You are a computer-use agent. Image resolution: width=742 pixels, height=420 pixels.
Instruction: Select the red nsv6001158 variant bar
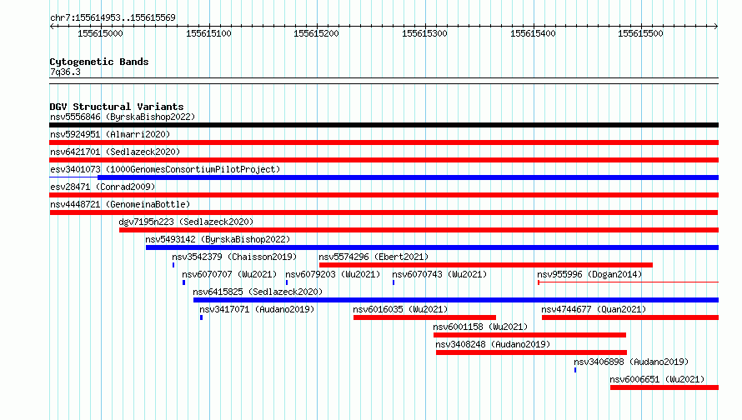tap(529, 335)
